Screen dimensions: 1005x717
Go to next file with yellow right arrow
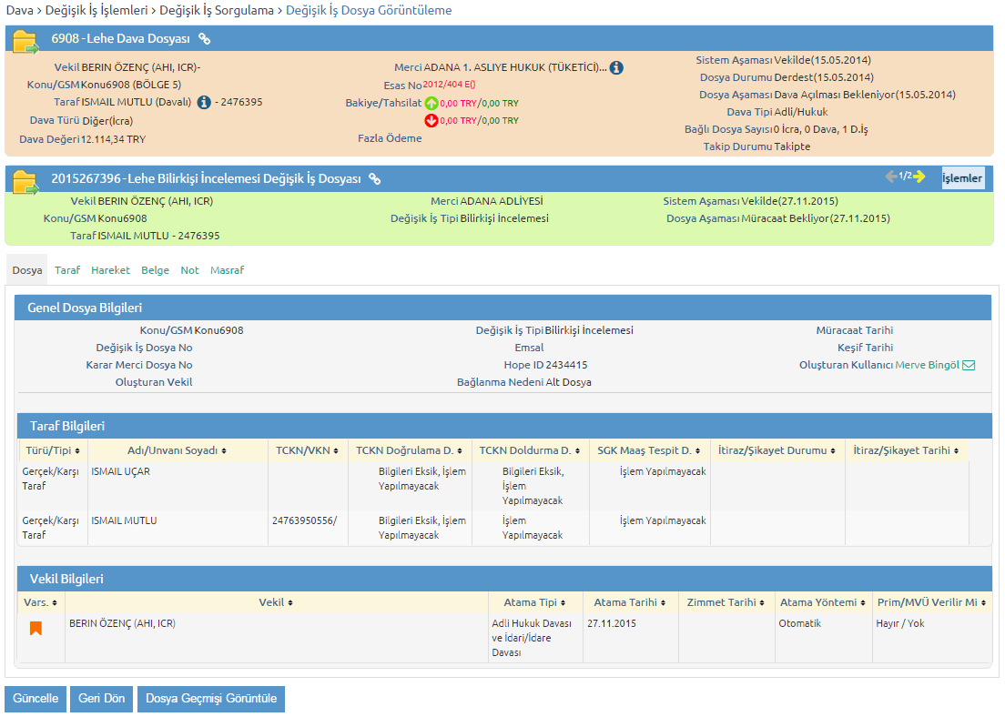pos(919,177)
